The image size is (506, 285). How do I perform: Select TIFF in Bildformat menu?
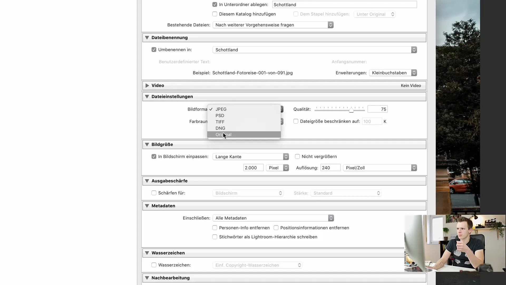coord(244,122)
